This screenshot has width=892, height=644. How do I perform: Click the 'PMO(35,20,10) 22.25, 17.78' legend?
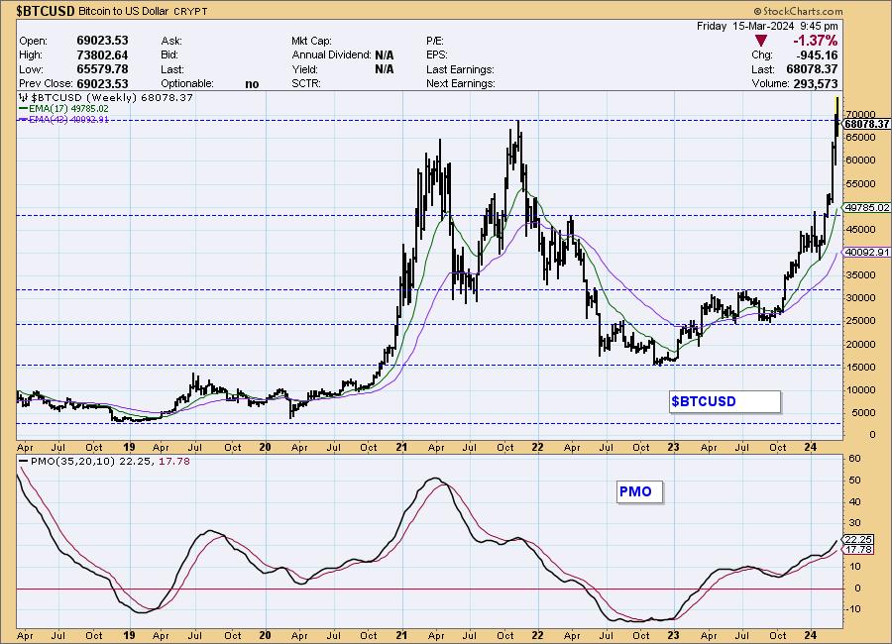pyautogui.click(x=110, y=462)
